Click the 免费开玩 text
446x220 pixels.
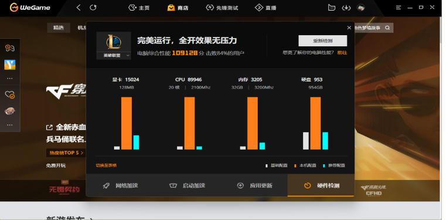(56, 165)
